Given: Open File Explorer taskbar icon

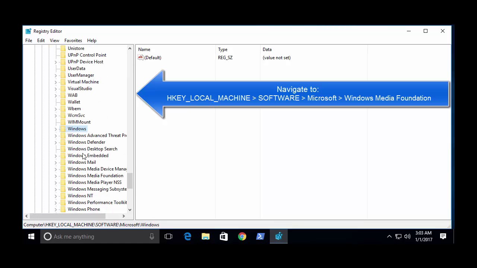Looking at the screenshot, I should click(x=206, y=236).
